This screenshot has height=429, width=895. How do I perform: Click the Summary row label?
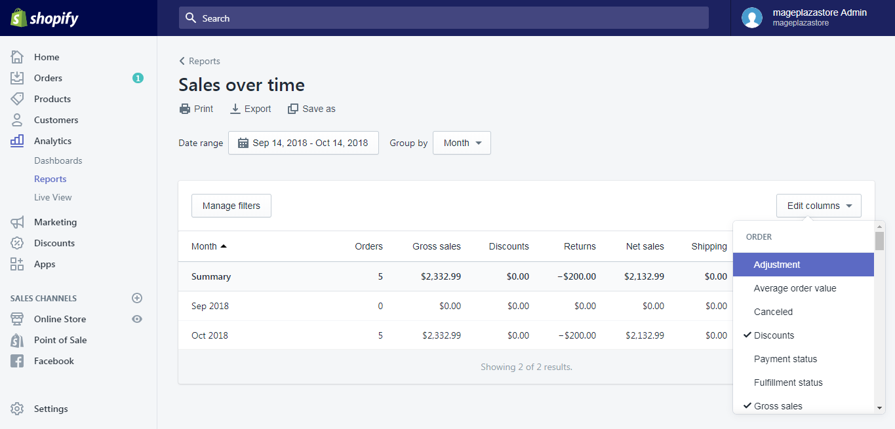point(211,276)
